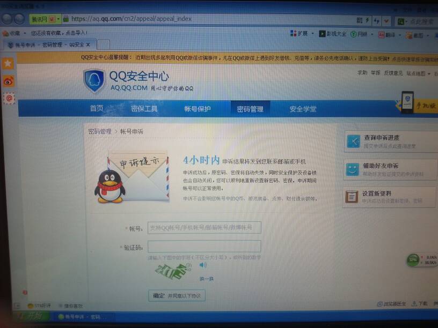Viewport: 438px width, 328px height.
Task: Go back with the browser back arrow
Action: click(x=8, y=19)
